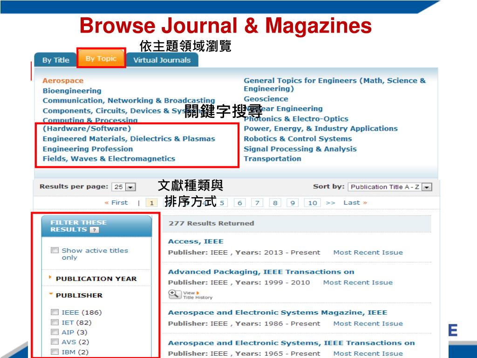Open the Geoscience topic
Screen dimensions: 477x358
pos(266,99)
